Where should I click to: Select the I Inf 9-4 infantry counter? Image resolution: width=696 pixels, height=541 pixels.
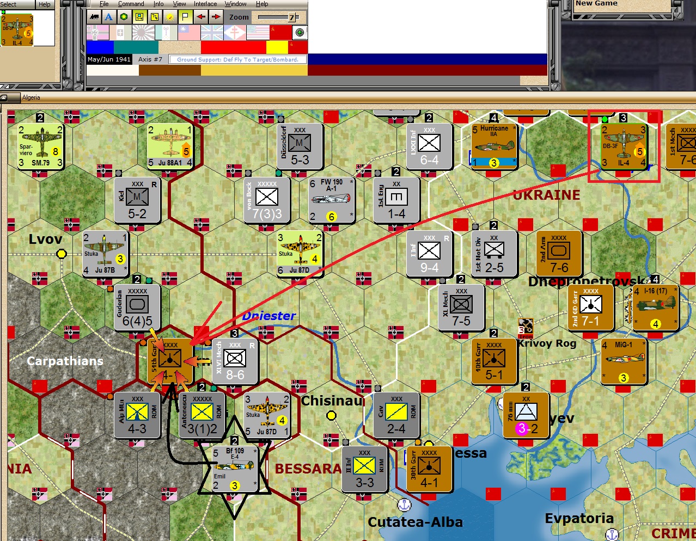[x=429, y=254]
